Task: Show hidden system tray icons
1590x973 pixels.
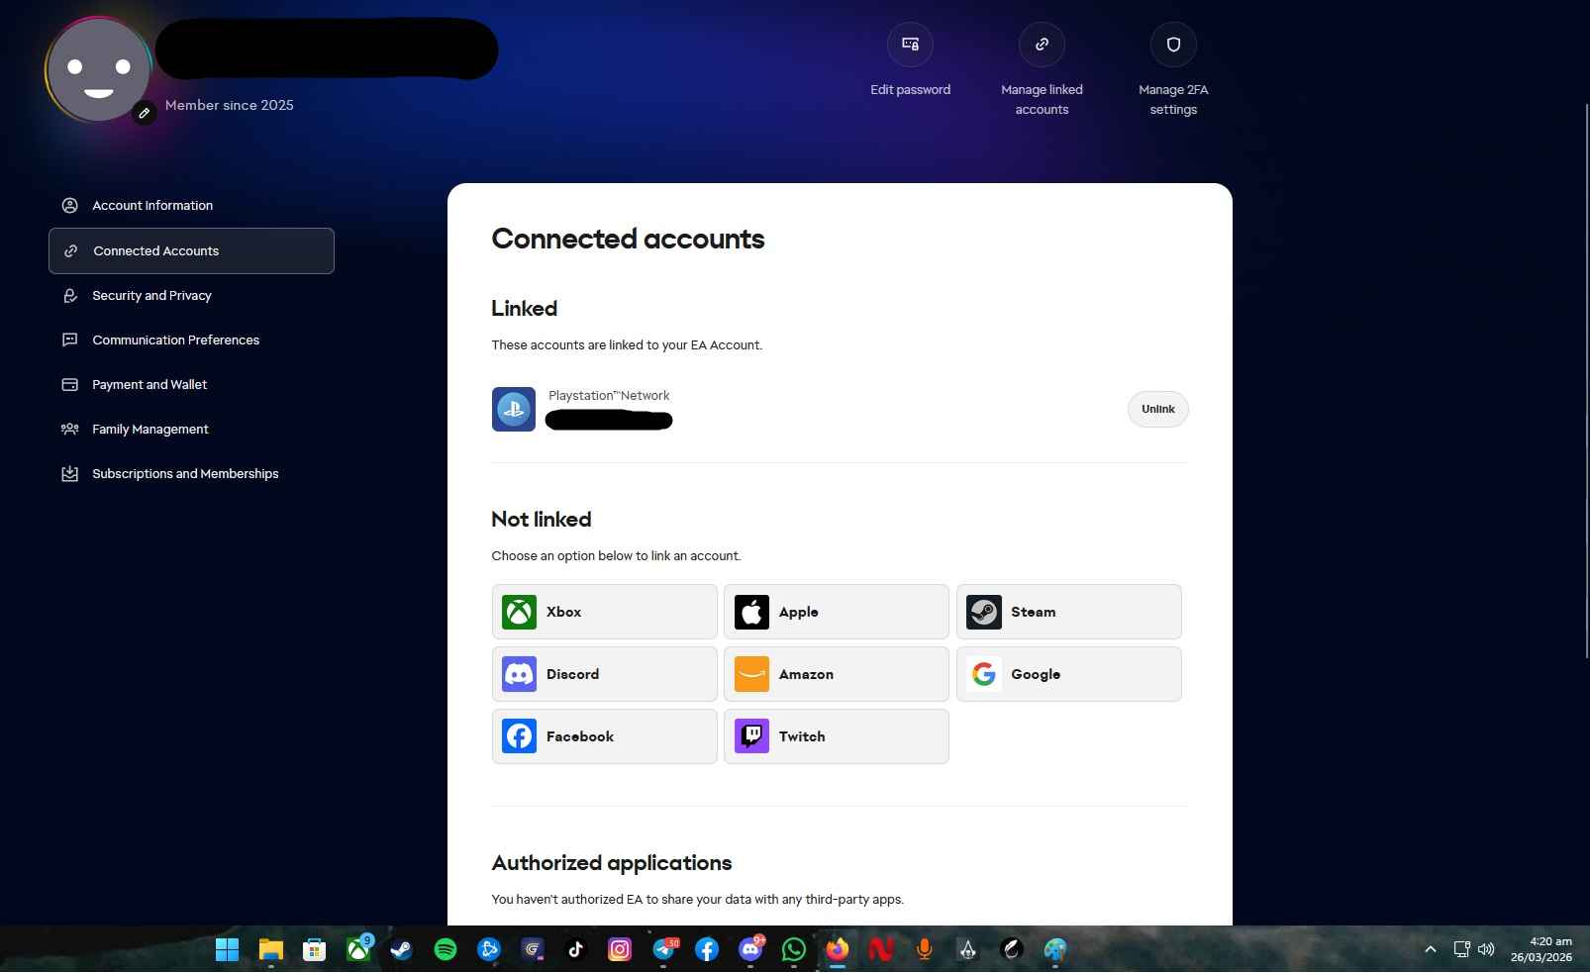Action: [1430, 949]
